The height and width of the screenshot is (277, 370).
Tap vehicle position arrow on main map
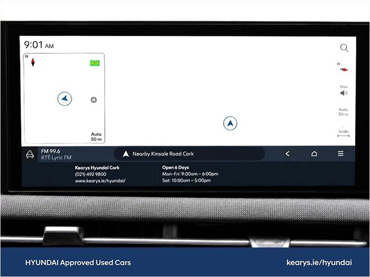pos(230,123)
